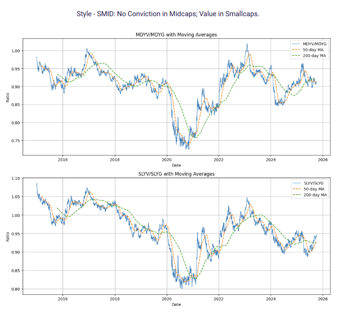This screenshot has width=341, height=315.
Task: Click the page heading about SMID style
Action: [x=168, y=14]
